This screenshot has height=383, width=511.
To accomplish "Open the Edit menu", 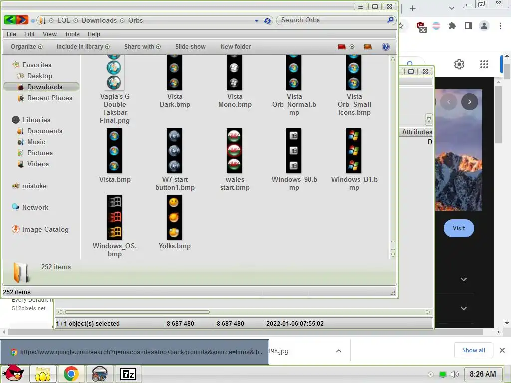I will [29, 34].
